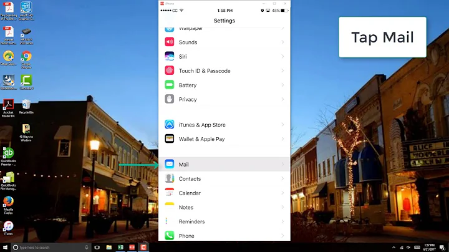
Task: Tap the Calendar icon
Action: (169, 193)
